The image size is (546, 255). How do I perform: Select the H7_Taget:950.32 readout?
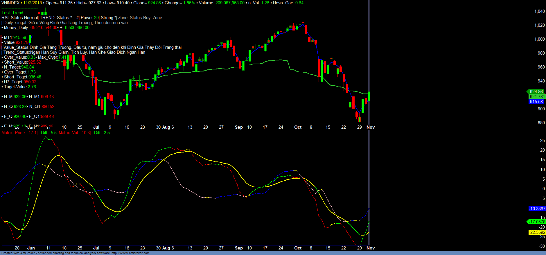(20, 82)
